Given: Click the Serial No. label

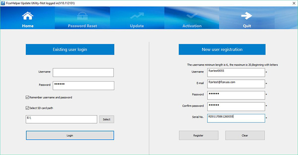Looking at the screenshot, I should tap(197, 117).
